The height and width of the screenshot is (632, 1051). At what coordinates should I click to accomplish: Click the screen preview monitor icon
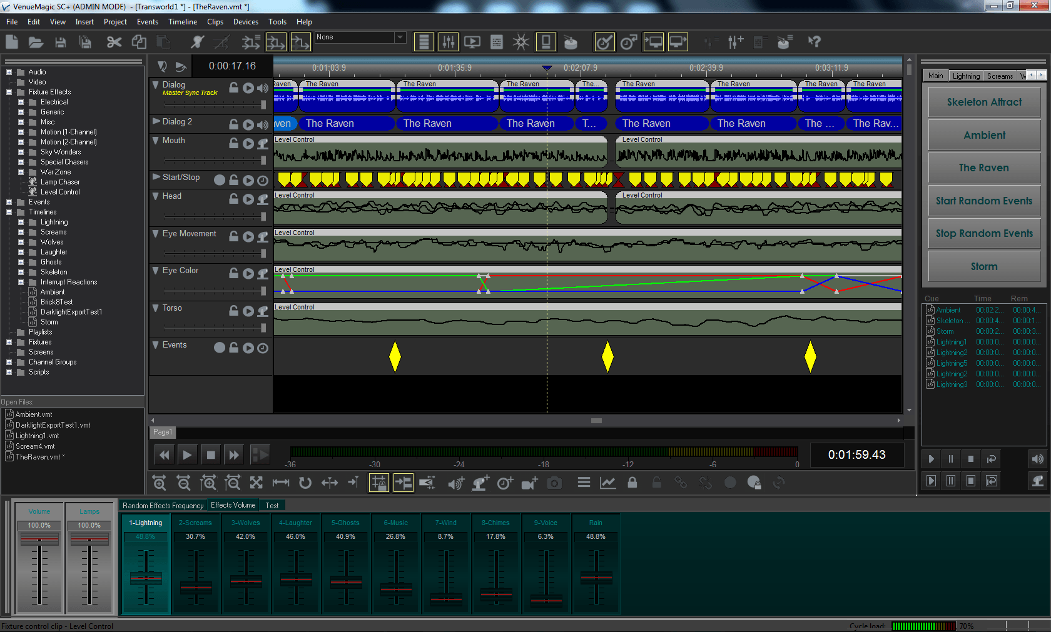pyautogui.click(x=472, y=42)
